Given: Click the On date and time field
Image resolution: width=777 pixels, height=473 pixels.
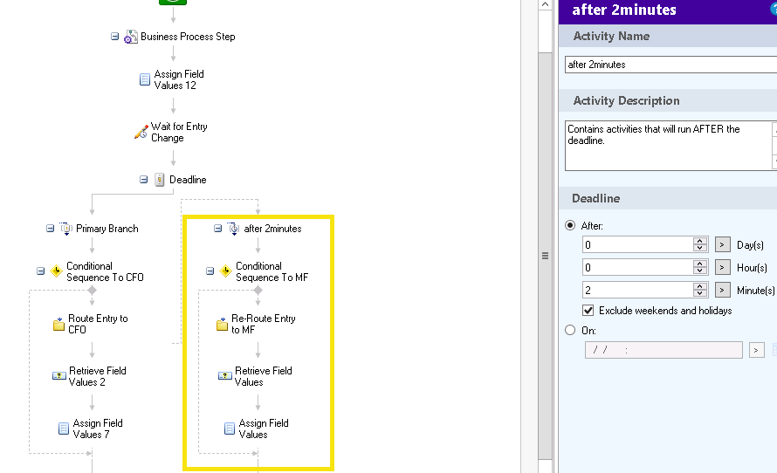Looking at the screenshot, I should pos(664,350).
